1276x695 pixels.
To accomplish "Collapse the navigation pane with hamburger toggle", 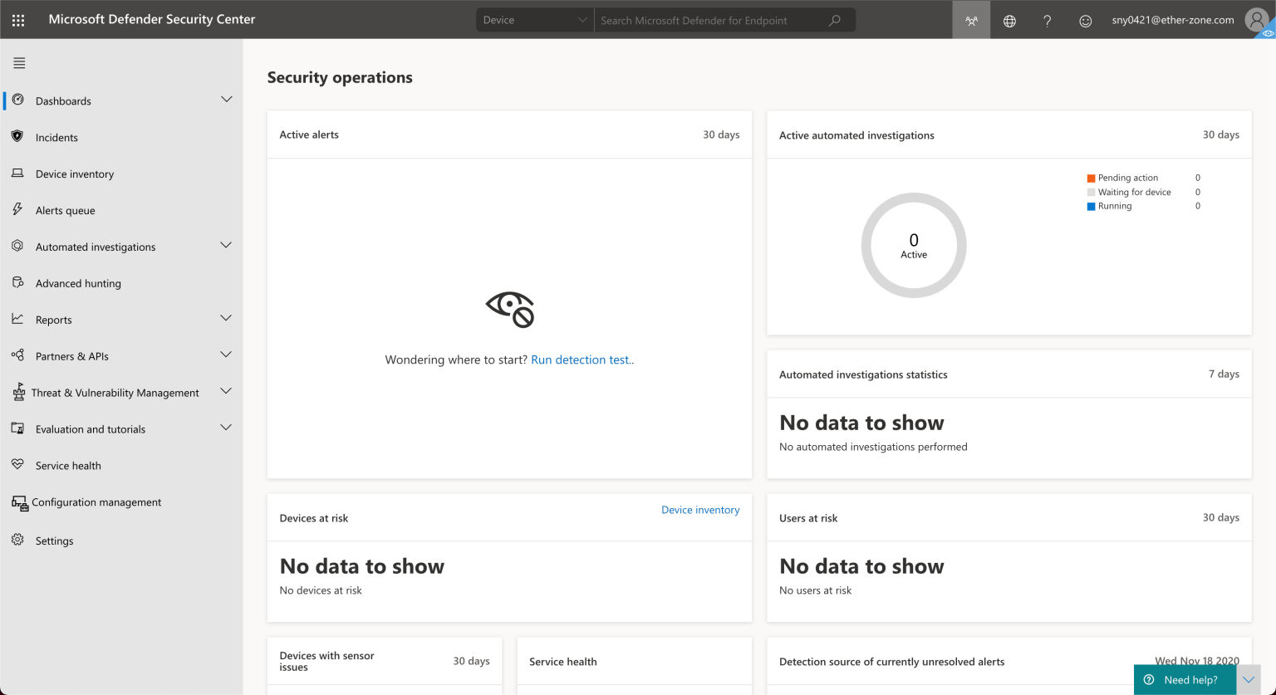I will (x=18, y=62).
